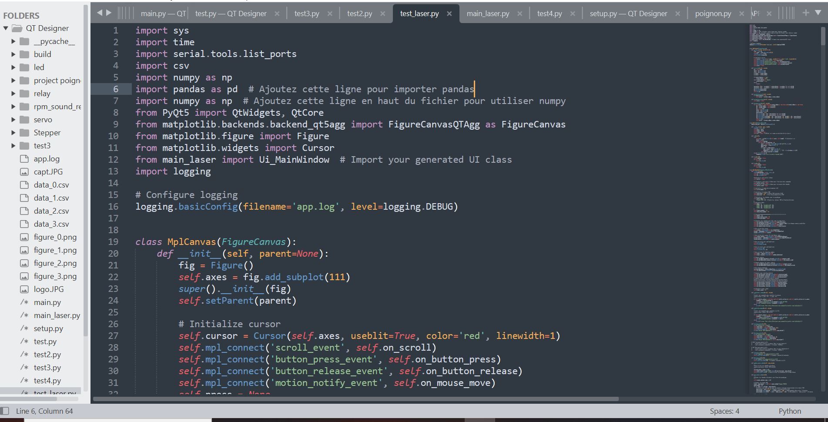Click the led folder icon
828x422 pixels.
click(25, 67)
